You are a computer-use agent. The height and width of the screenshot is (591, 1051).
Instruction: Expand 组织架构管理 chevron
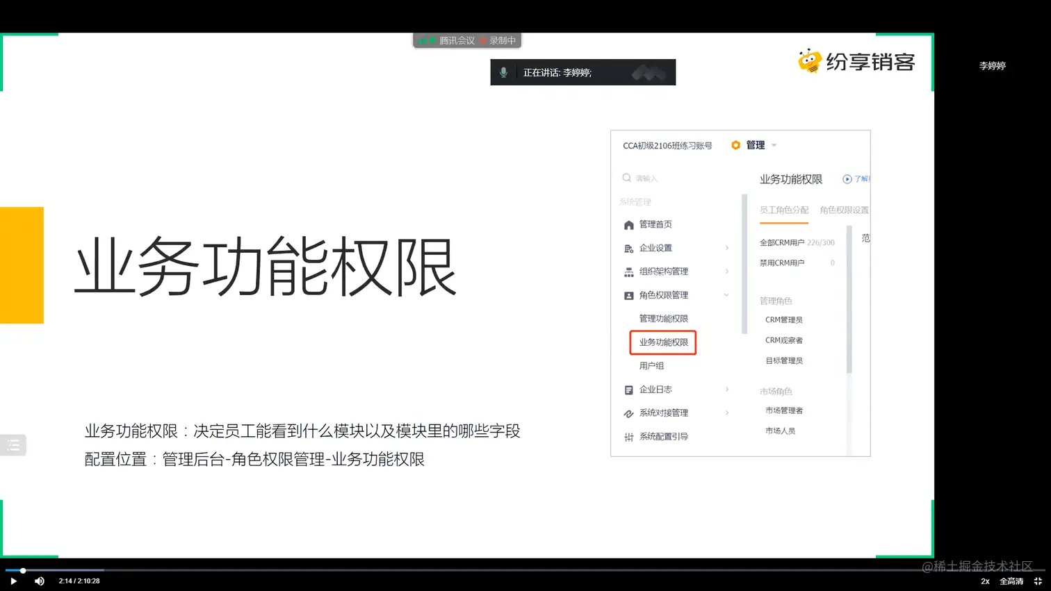(x=727, y=272)
